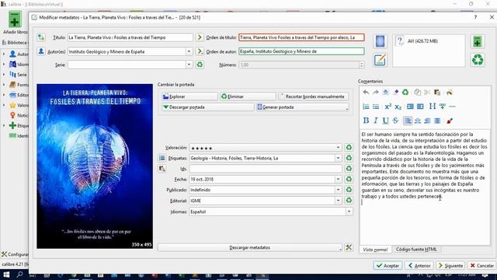Viewport: 497px width, 280px height.
Task: Clear the Publicado date with its recycle icon
Action: point(349,190)
